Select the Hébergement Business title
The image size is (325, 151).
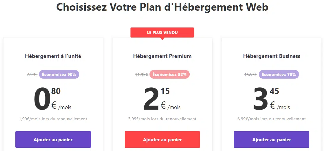coord(272,56)
